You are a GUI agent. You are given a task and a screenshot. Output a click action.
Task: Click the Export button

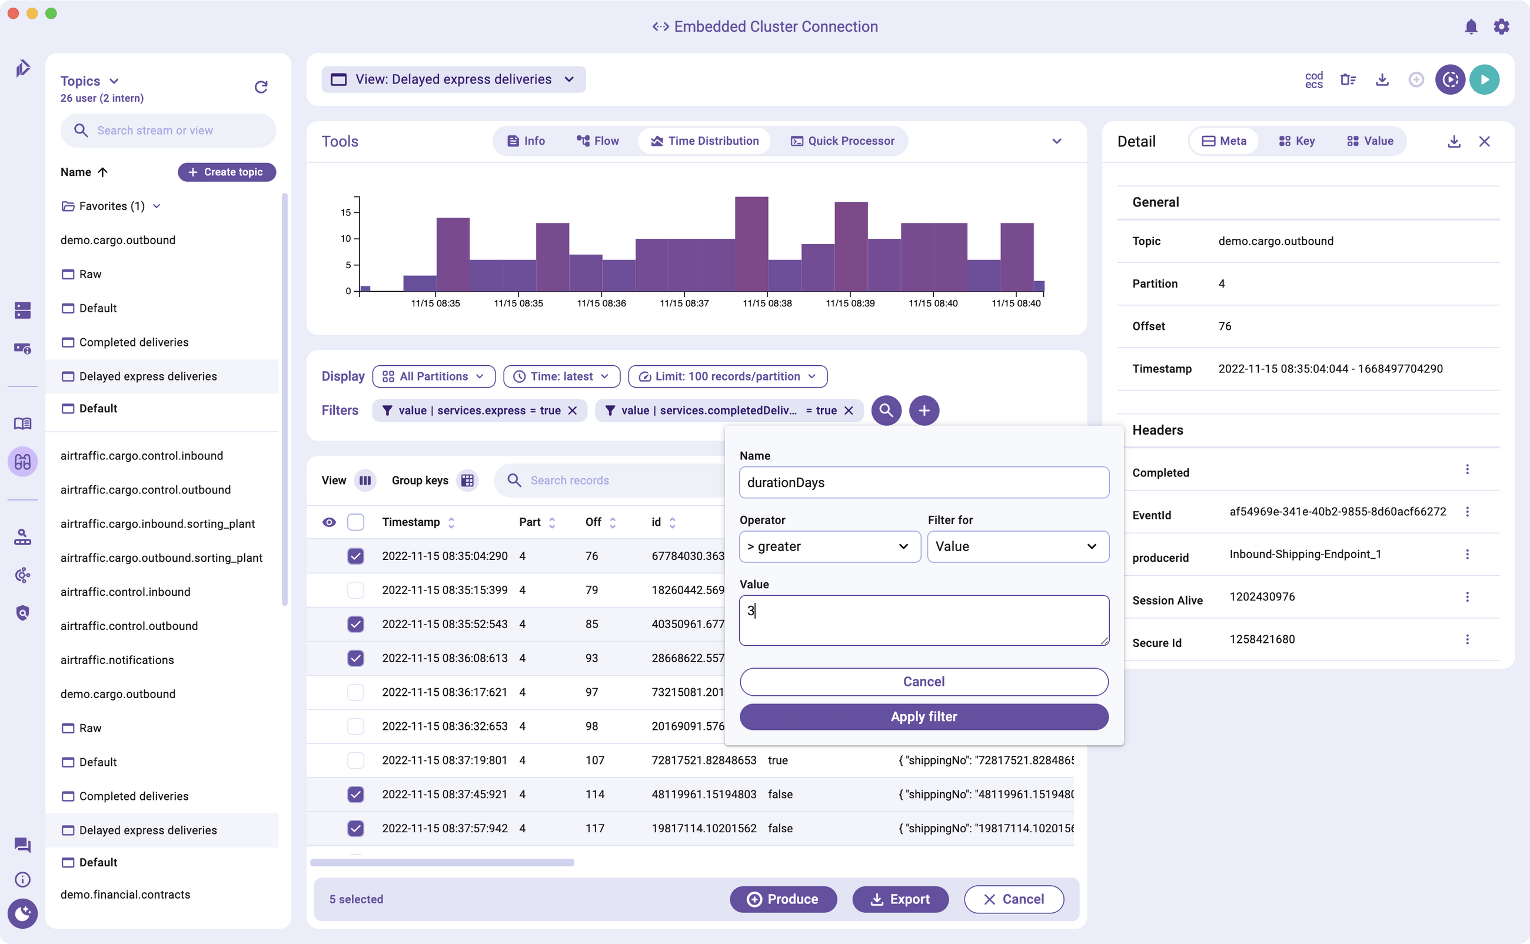[900, 899]
